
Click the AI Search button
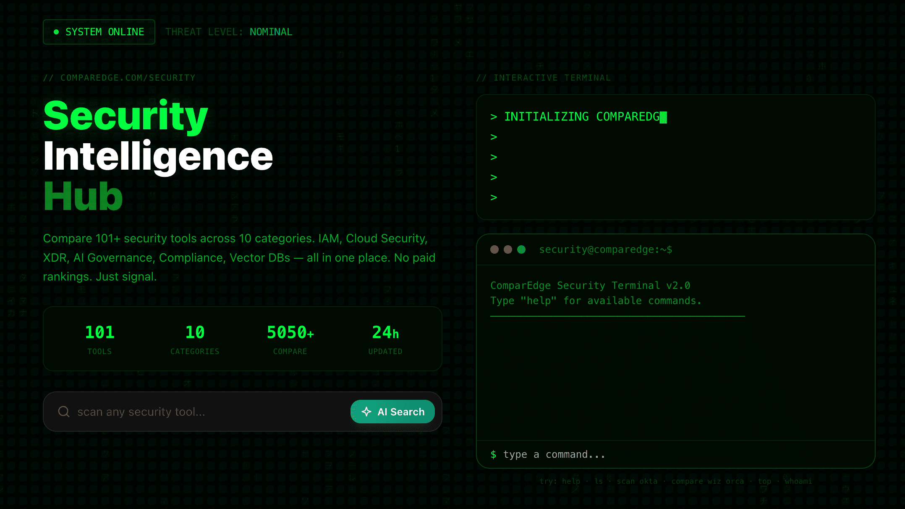(x=392, y=412)
